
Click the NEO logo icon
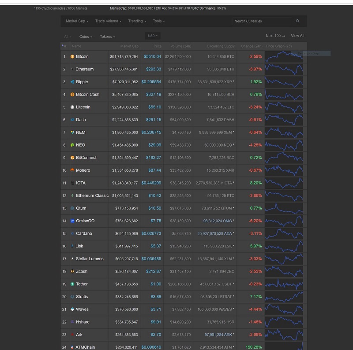point(72,145)
